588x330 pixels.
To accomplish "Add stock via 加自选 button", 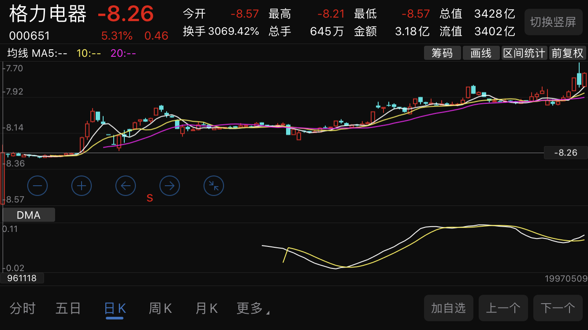I will click(x=448, y=308).
